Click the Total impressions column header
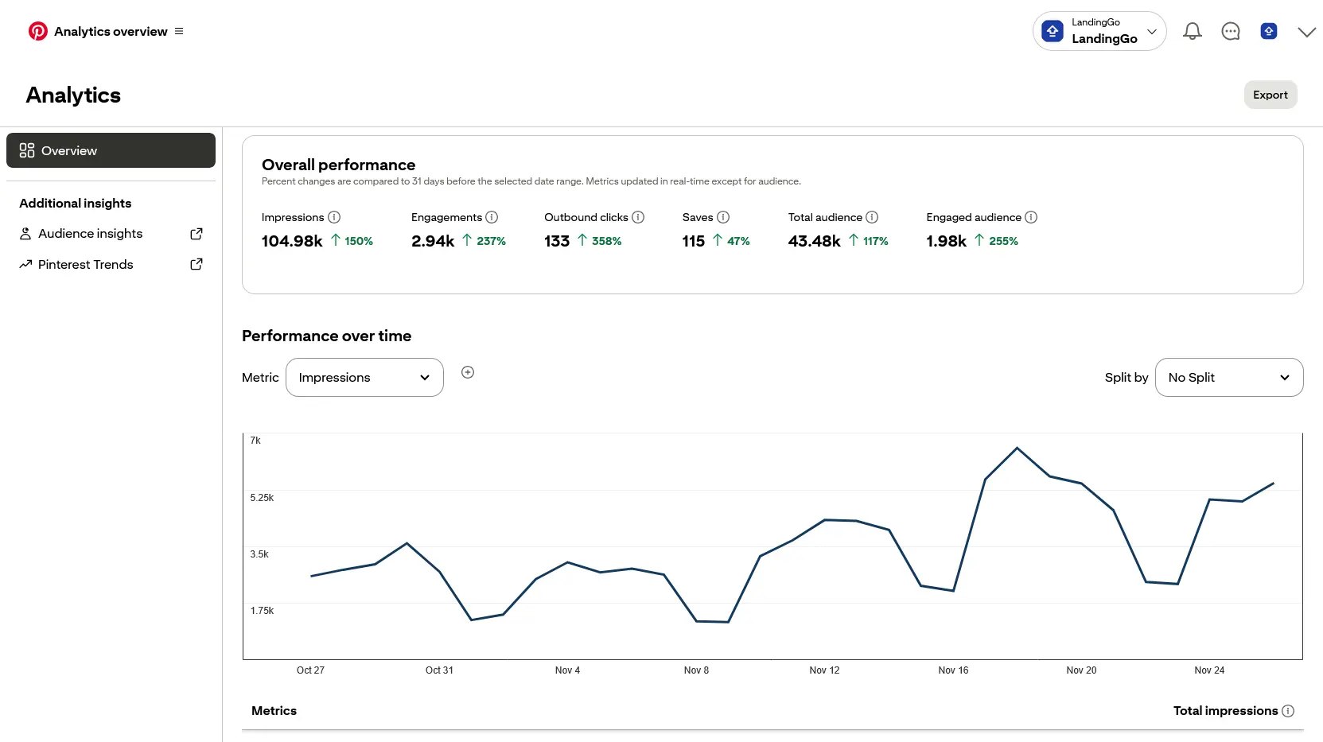 [x=1225, y=711]
